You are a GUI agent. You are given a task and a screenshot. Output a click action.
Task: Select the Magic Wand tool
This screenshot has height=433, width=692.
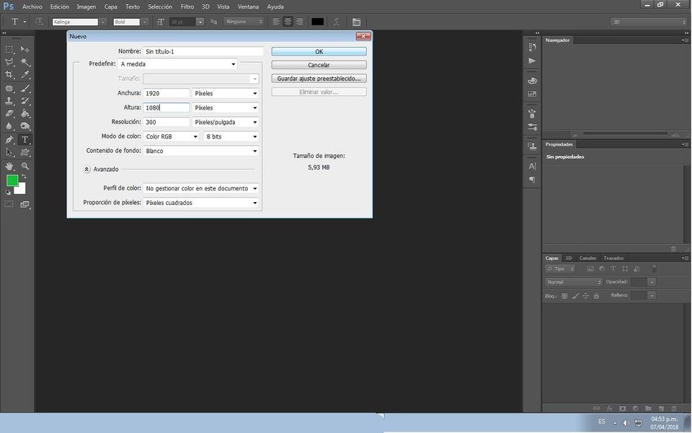25,62
